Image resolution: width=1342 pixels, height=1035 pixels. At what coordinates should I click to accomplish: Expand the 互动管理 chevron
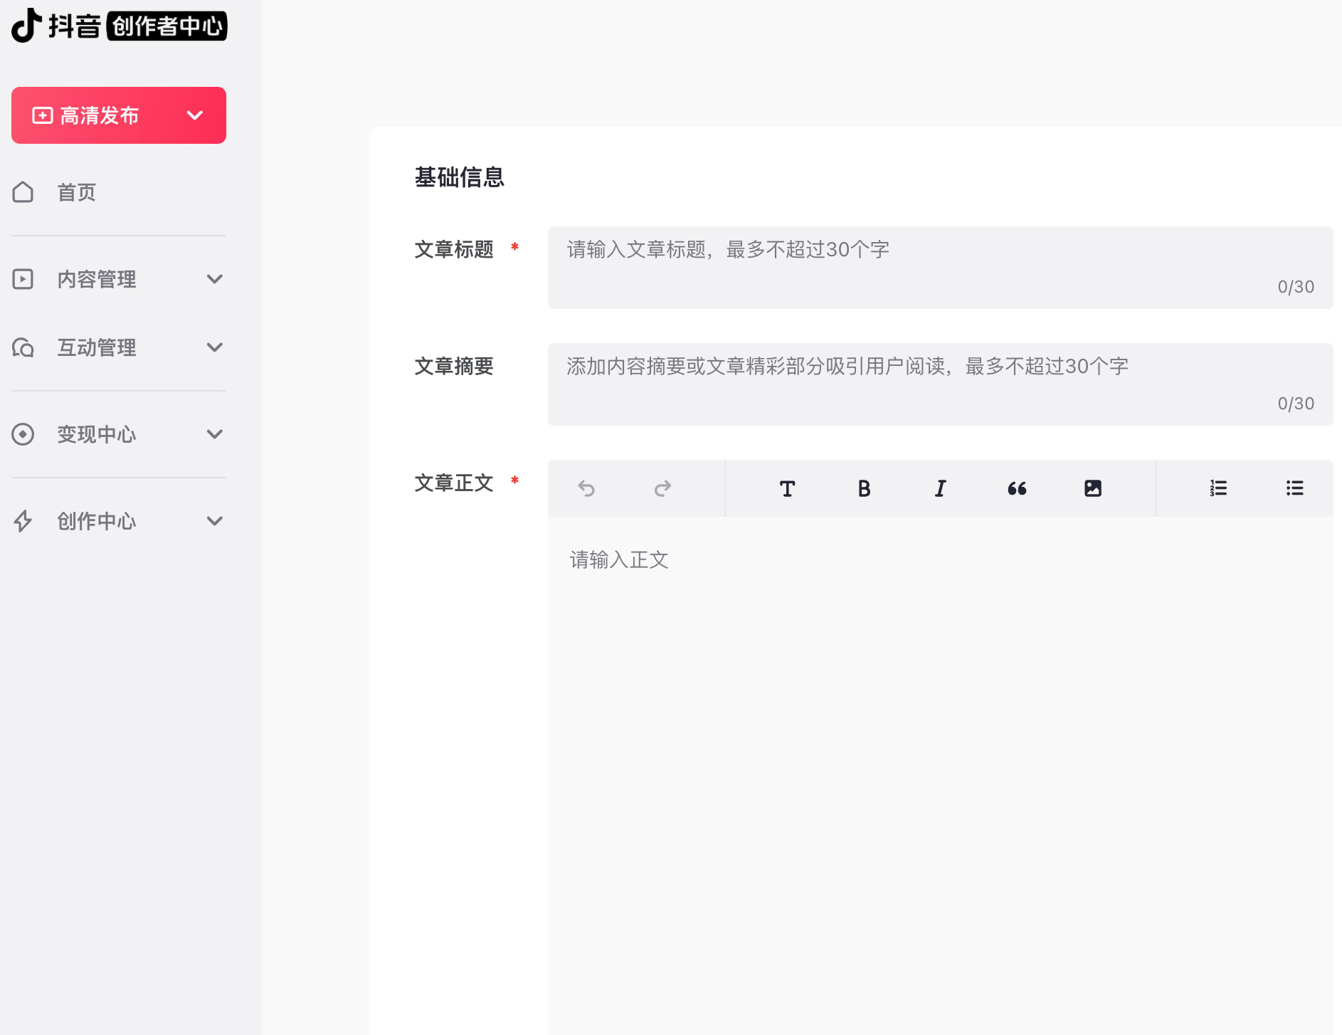click(x=215, y=347)
